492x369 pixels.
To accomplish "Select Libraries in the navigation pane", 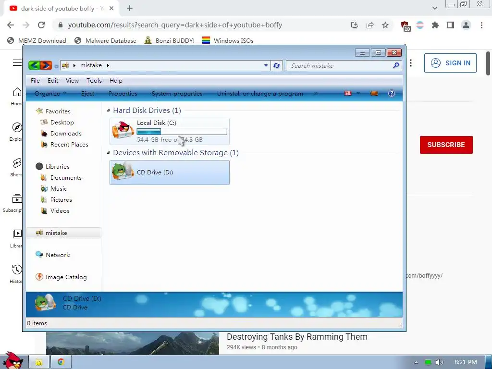I will [x=57, y=167].
